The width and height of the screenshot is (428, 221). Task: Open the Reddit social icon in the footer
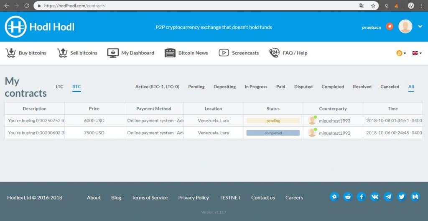[x=348, y=197]
